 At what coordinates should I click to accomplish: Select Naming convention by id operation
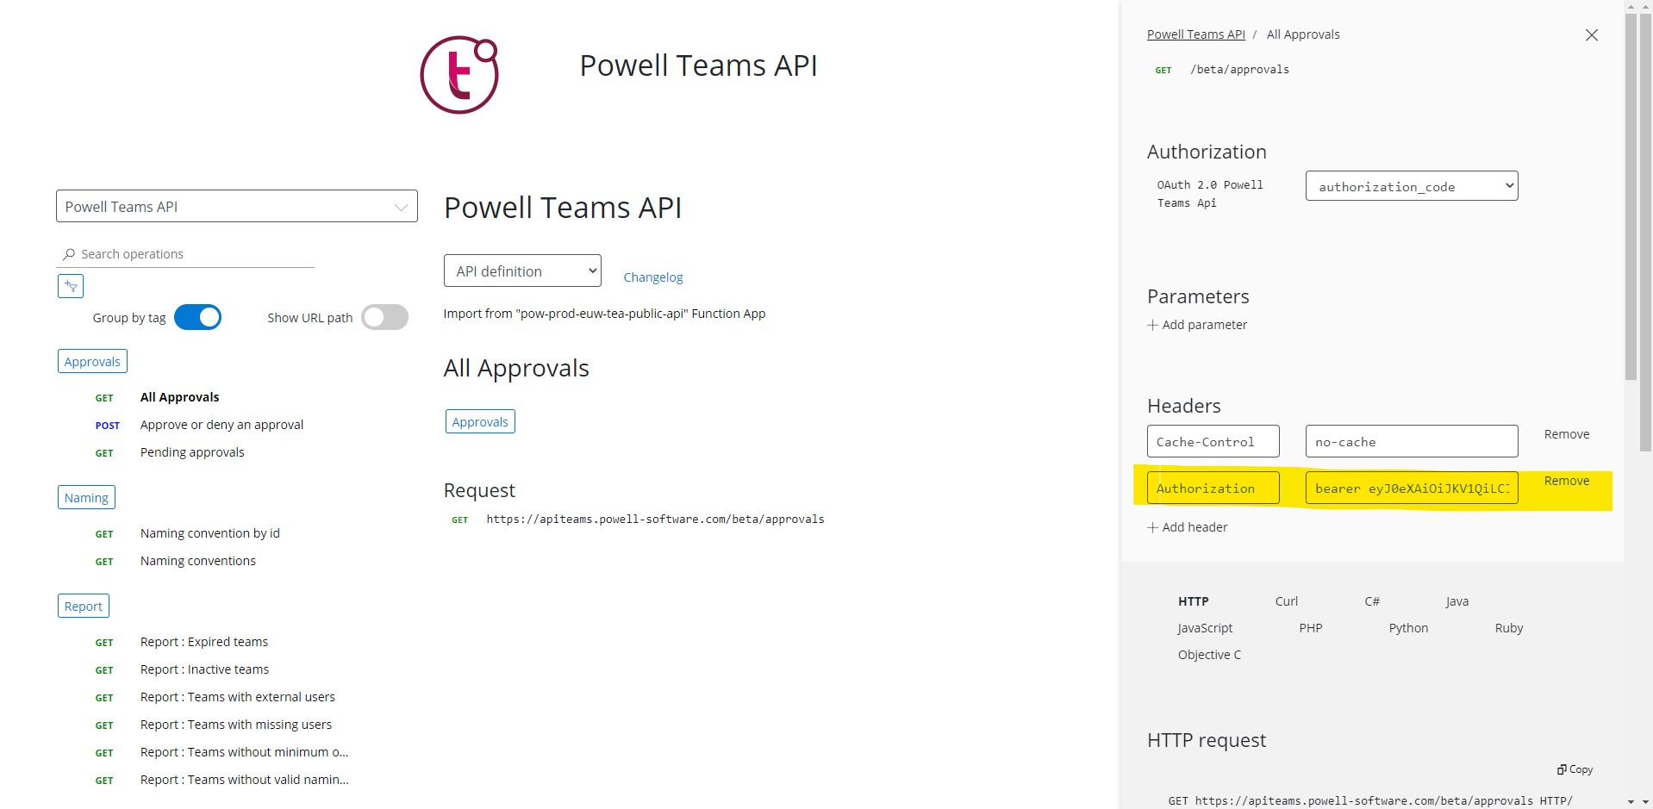pyautogui.click(x=210, y=533)
